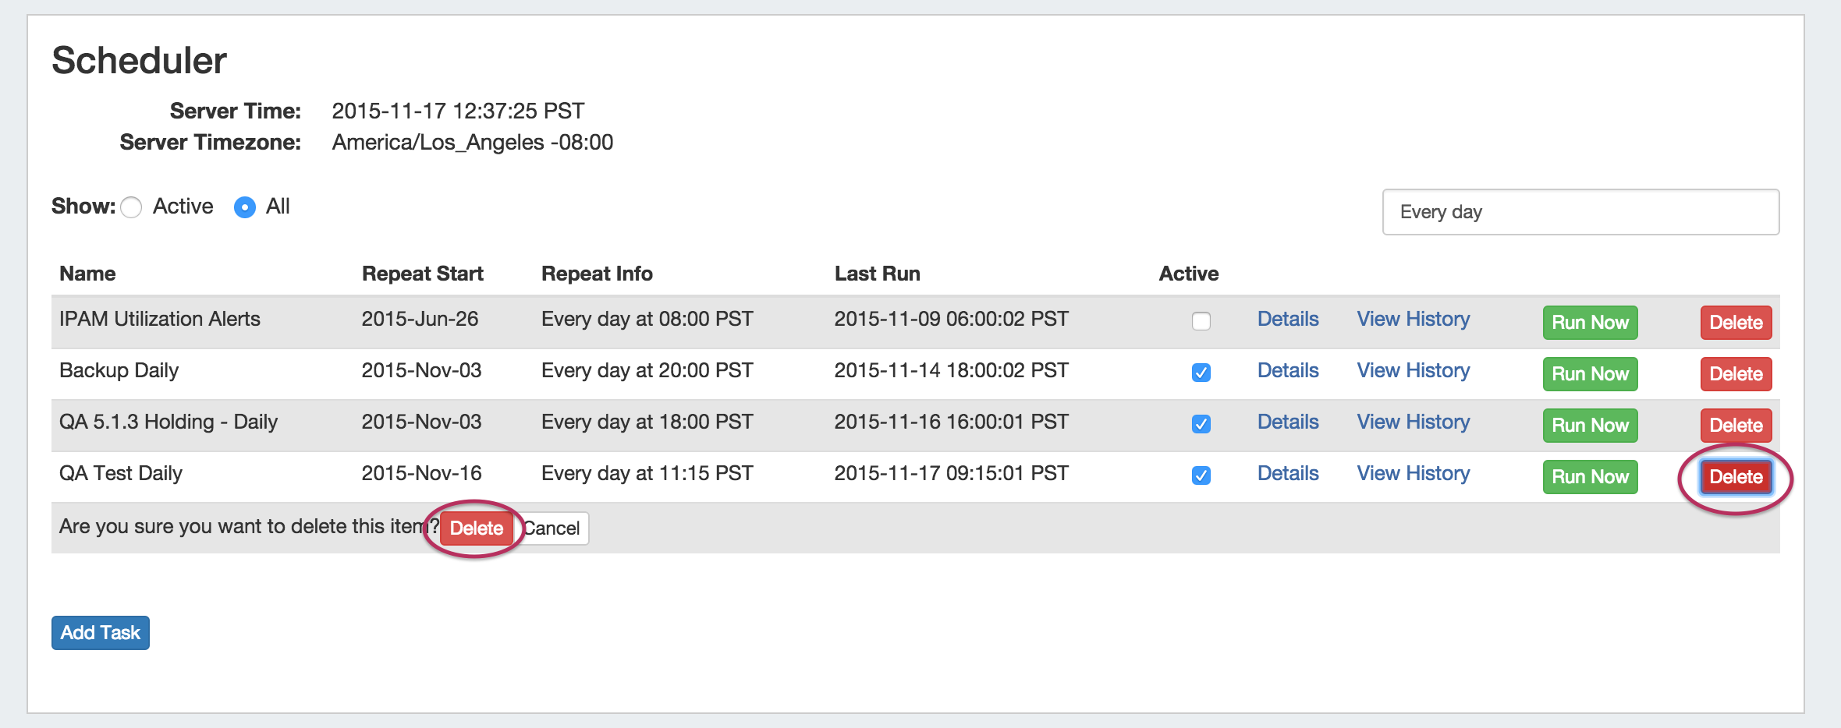Open Details link for Backup Daily

1288,371
